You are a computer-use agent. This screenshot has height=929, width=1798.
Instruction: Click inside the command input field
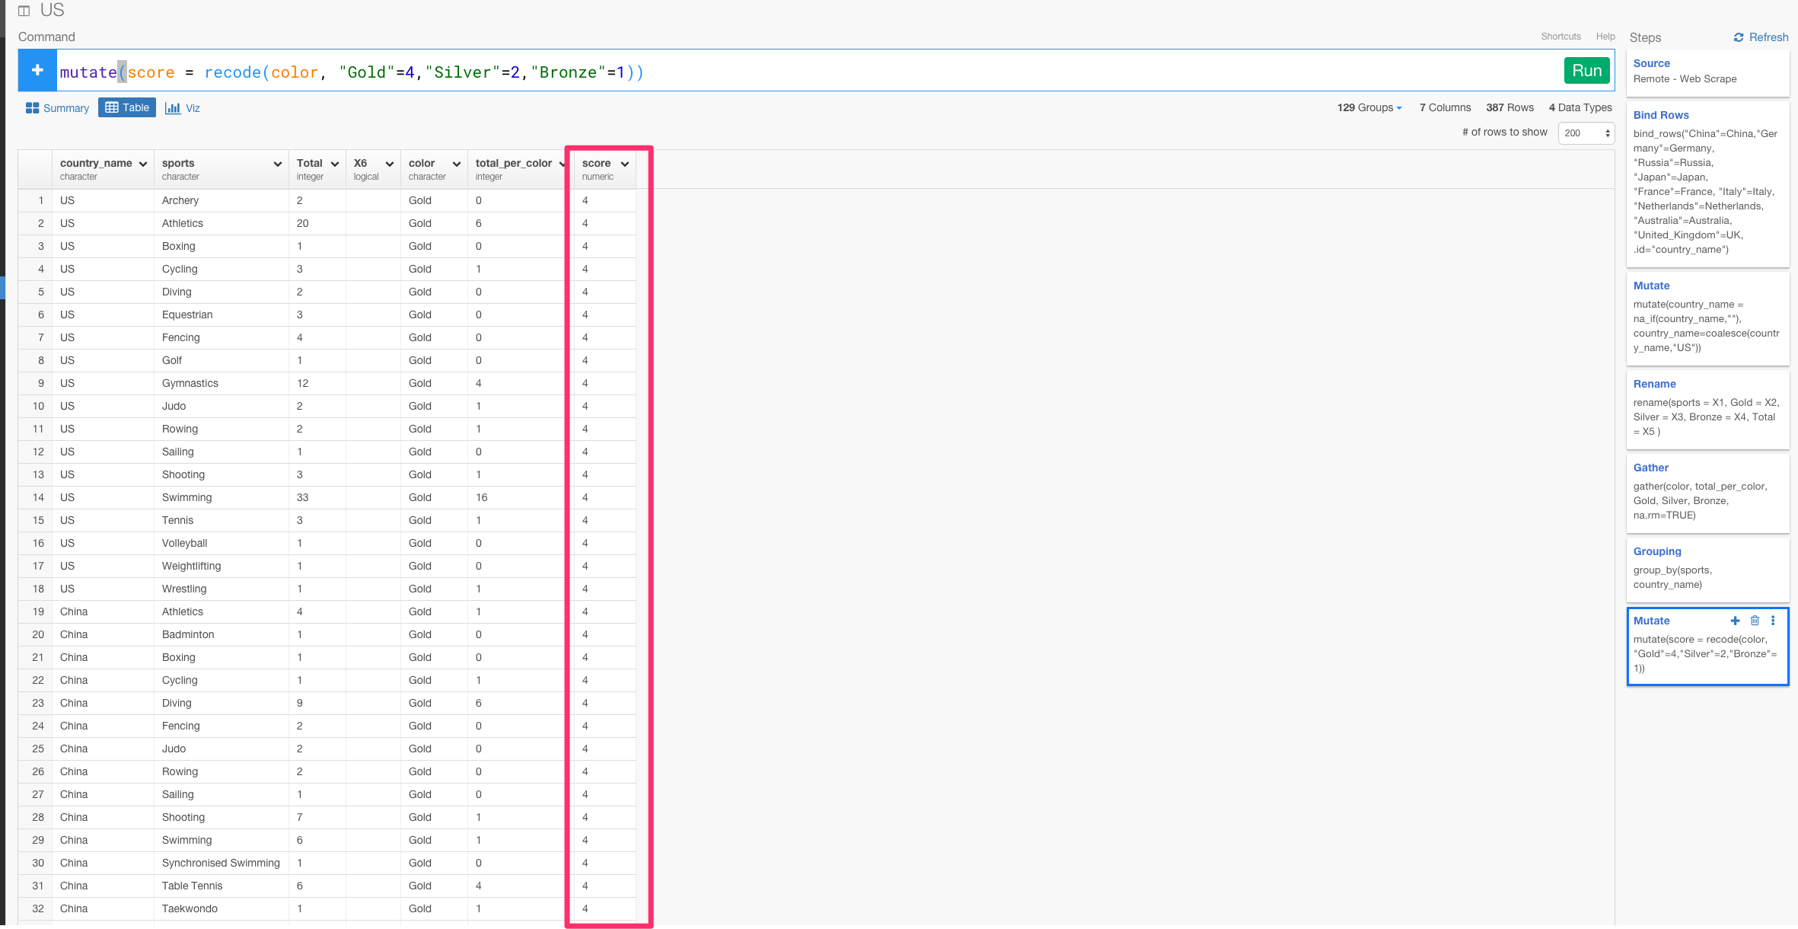913,72
